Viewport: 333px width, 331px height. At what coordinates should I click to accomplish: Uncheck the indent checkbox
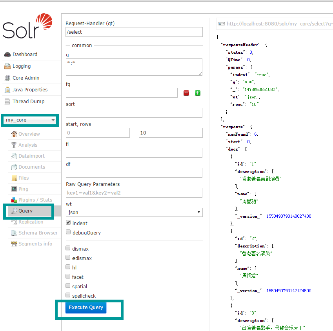(68, 222)
